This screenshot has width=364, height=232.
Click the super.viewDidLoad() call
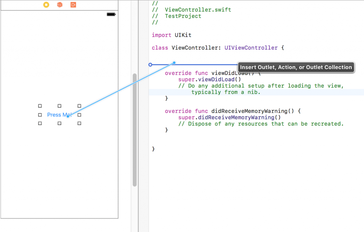(x=210, y=79)
